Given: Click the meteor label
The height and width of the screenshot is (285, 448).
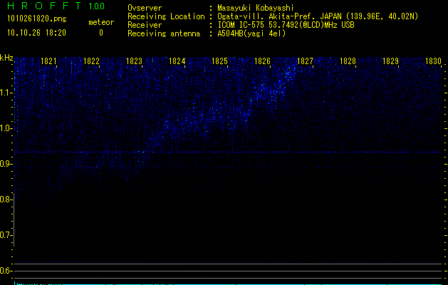Looking at the screenshot, I should pyautogui.click(x=101, y=22).
